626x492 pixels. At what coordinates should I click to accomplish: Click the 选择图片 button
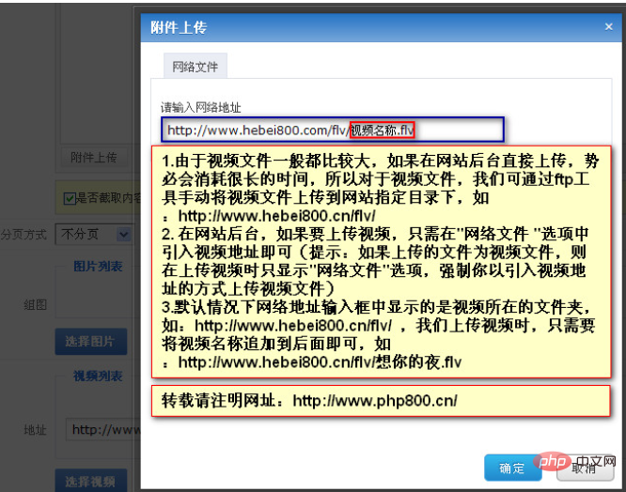click(x=90, y=341)
